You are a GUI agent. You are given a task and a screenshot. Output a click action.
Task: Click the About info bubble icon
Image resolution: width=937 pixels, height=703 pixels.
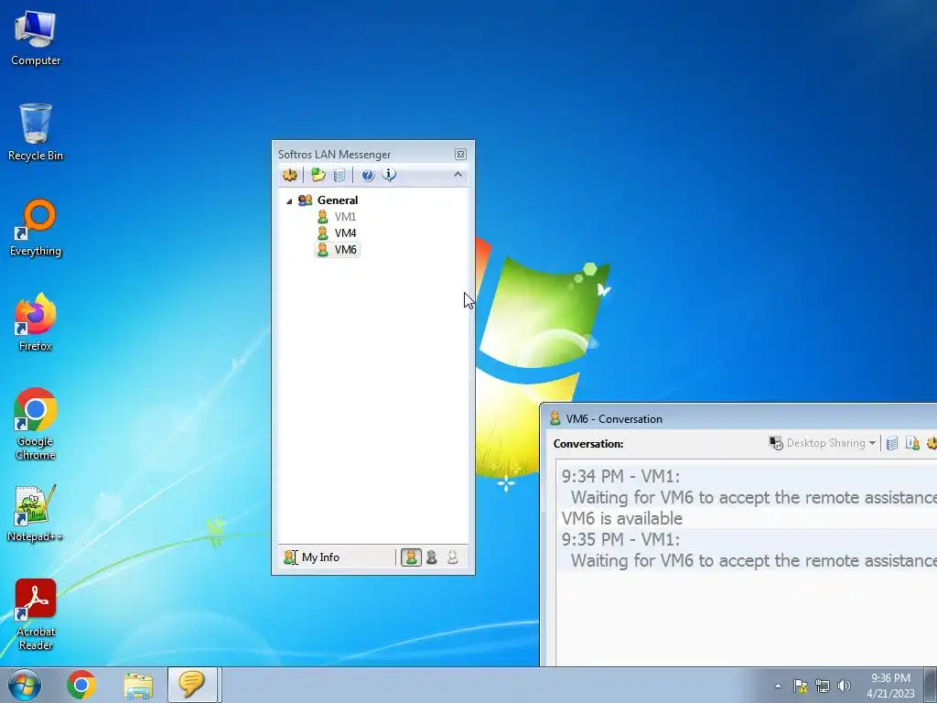click(389, 175)
